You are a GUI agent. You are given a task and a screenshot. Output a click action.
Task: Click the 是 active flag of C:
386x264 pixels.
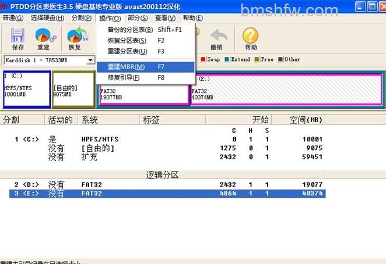(x=52, y=139)
